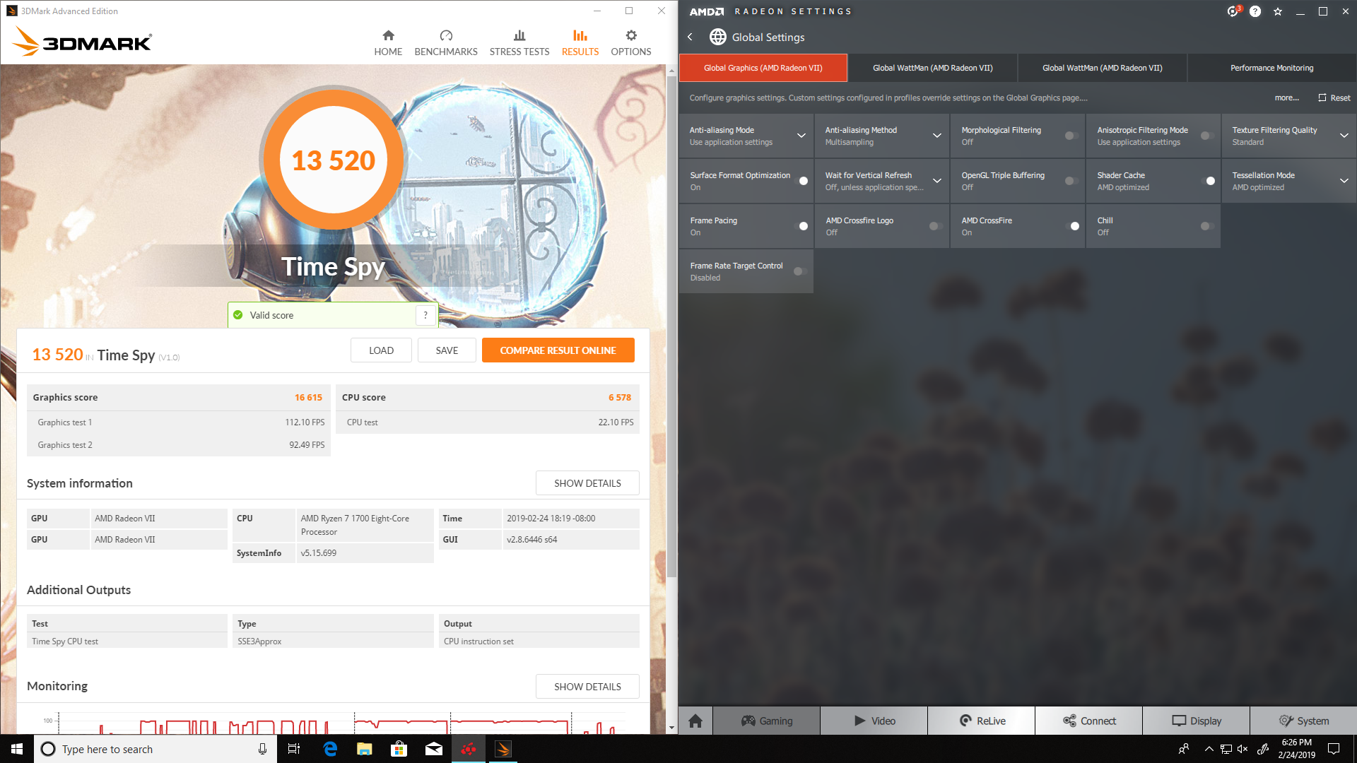
Task: Open the Benchmarks gauge icon
Action: pyautogui.click(x=445, y=36)
